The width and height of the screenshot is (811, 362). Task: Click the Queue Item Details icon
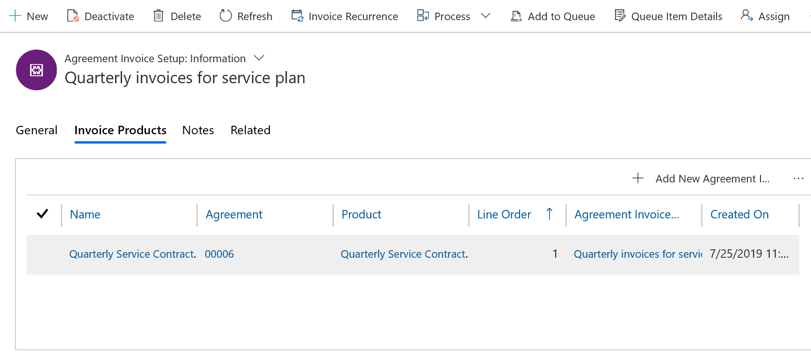tap(620, 16)
